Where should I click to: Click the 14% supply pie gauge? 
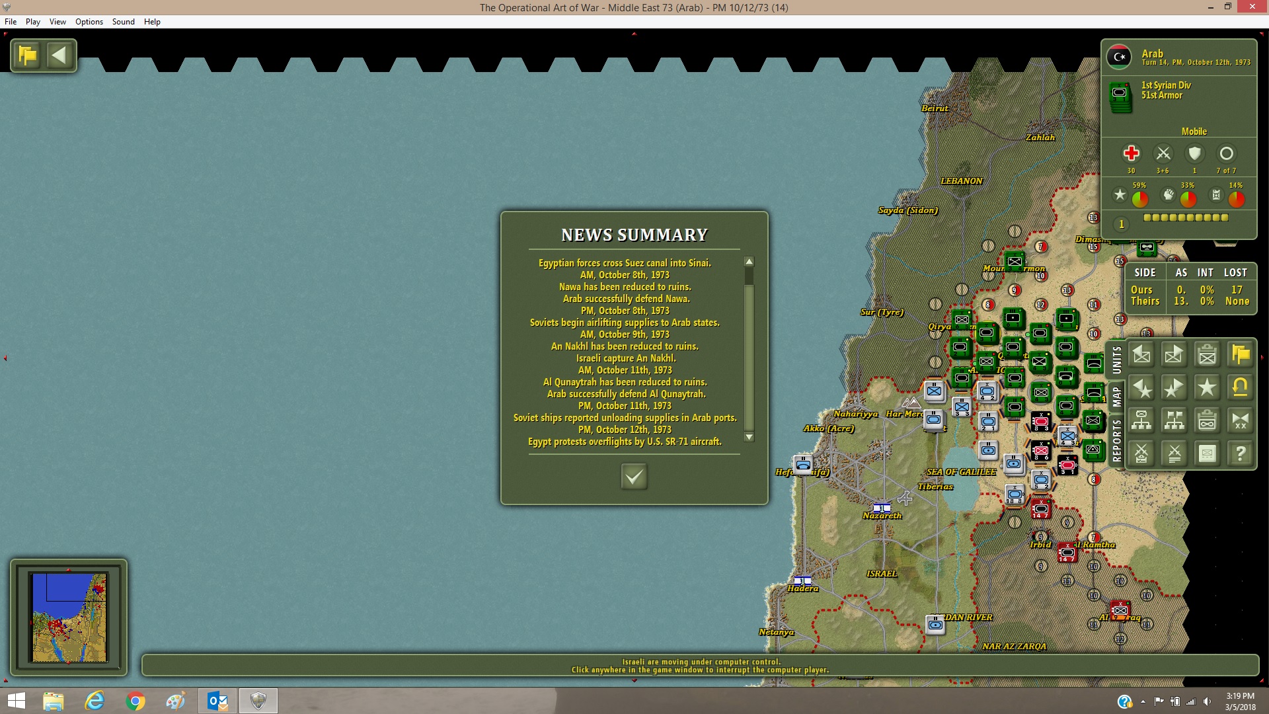(x=1236, y=199)
